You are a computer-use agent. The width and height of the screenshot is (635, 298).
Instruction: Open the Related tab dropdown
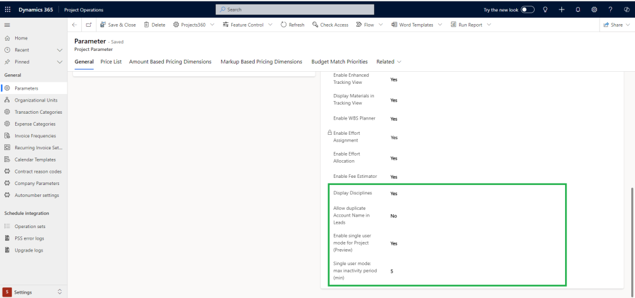tap(389, 62)
